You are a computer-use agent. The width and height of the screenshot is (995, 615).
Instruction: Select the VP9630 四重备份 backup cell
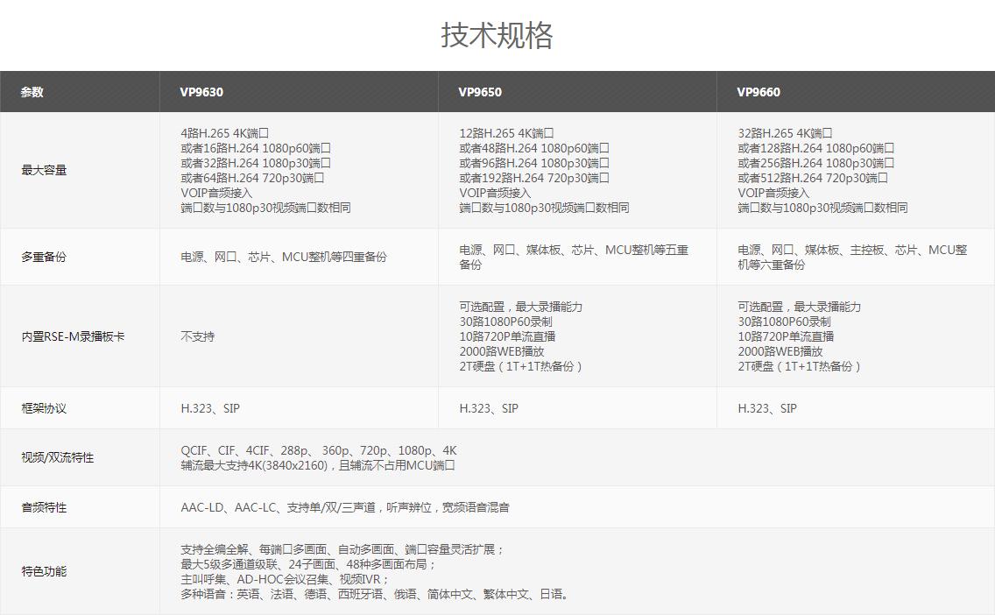[x=284, y=257]
